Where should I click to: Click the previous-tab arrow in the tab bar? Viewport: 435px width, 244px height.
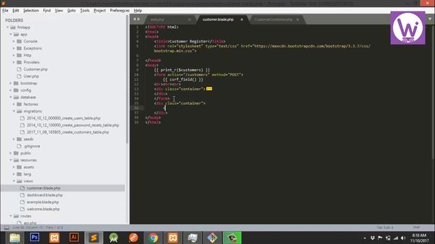coord(135,19)
